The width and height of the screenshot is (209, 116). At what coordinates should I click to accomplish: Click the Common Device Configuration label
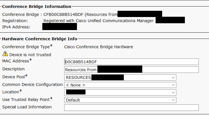(32, 85)
